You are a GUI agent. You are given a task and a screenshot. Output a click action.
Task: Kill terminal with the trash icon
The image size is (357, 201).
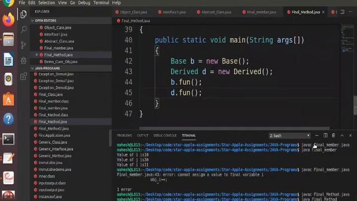point(334,136)
